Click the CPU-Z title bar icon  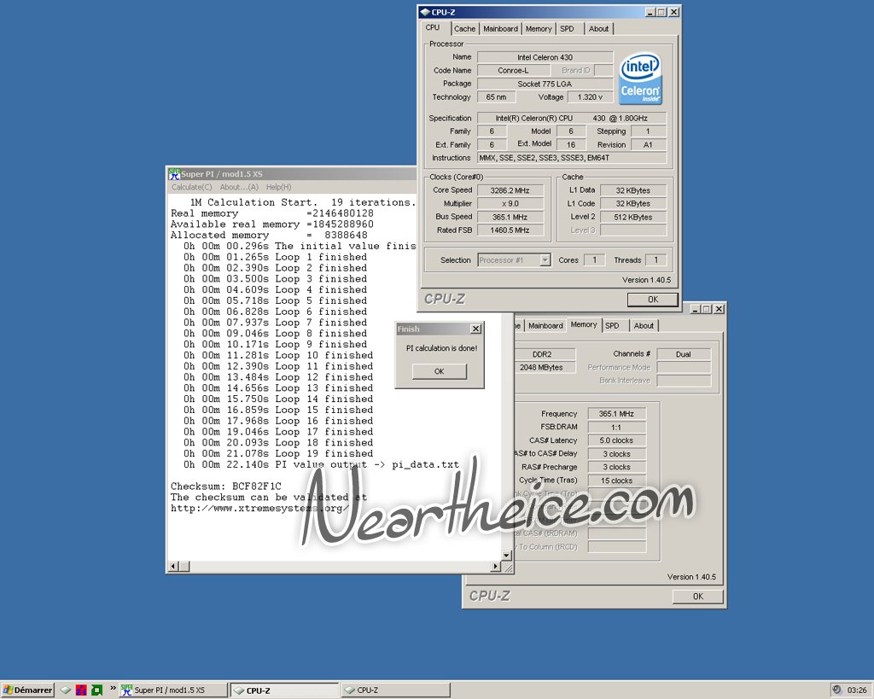tap(425, 12)
